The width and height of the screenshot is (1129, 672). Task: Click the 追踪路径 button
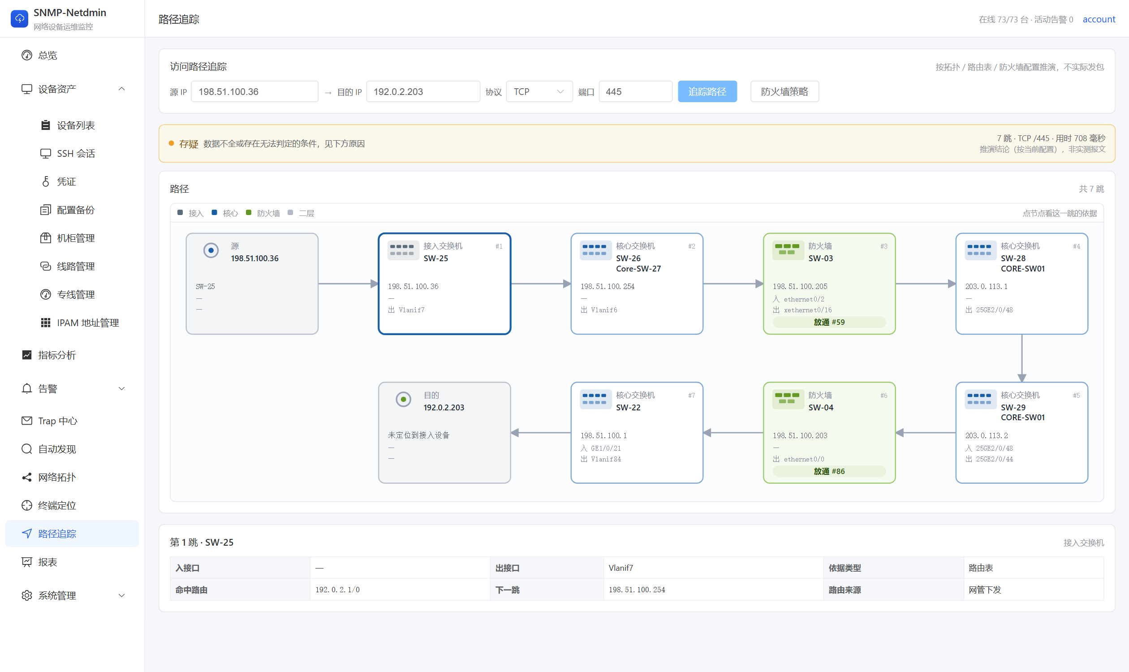pyautogui.click(x=707, y=91)
